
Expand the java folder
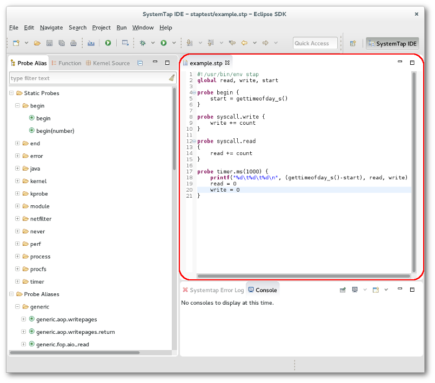pos(17,168)
